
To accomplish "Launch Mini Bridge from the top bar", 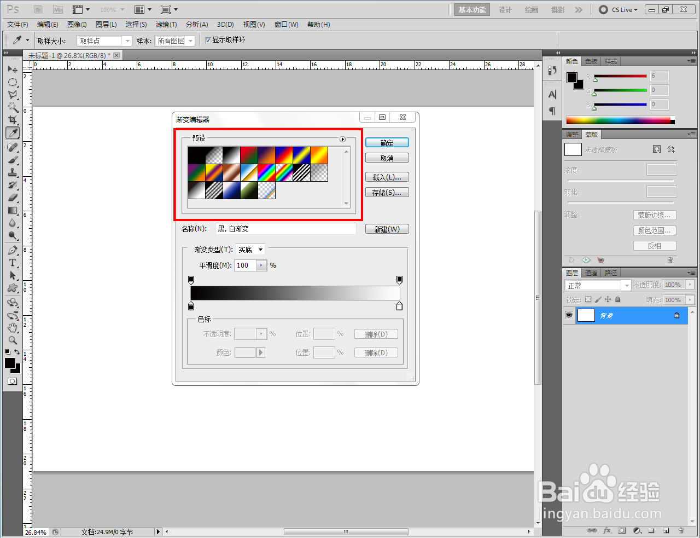I will point(58,9).
